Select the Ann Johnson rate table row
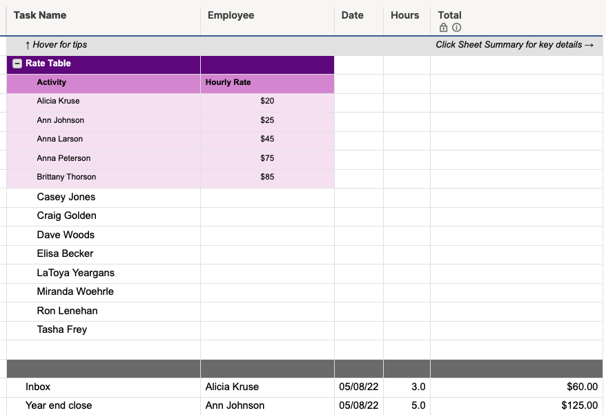The image size is (606, 415). (x=66, y=119)
